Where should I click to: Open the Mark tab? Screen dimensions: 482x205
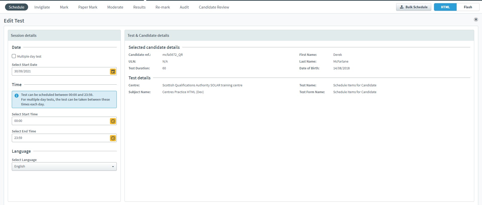[x=64, y=7]
